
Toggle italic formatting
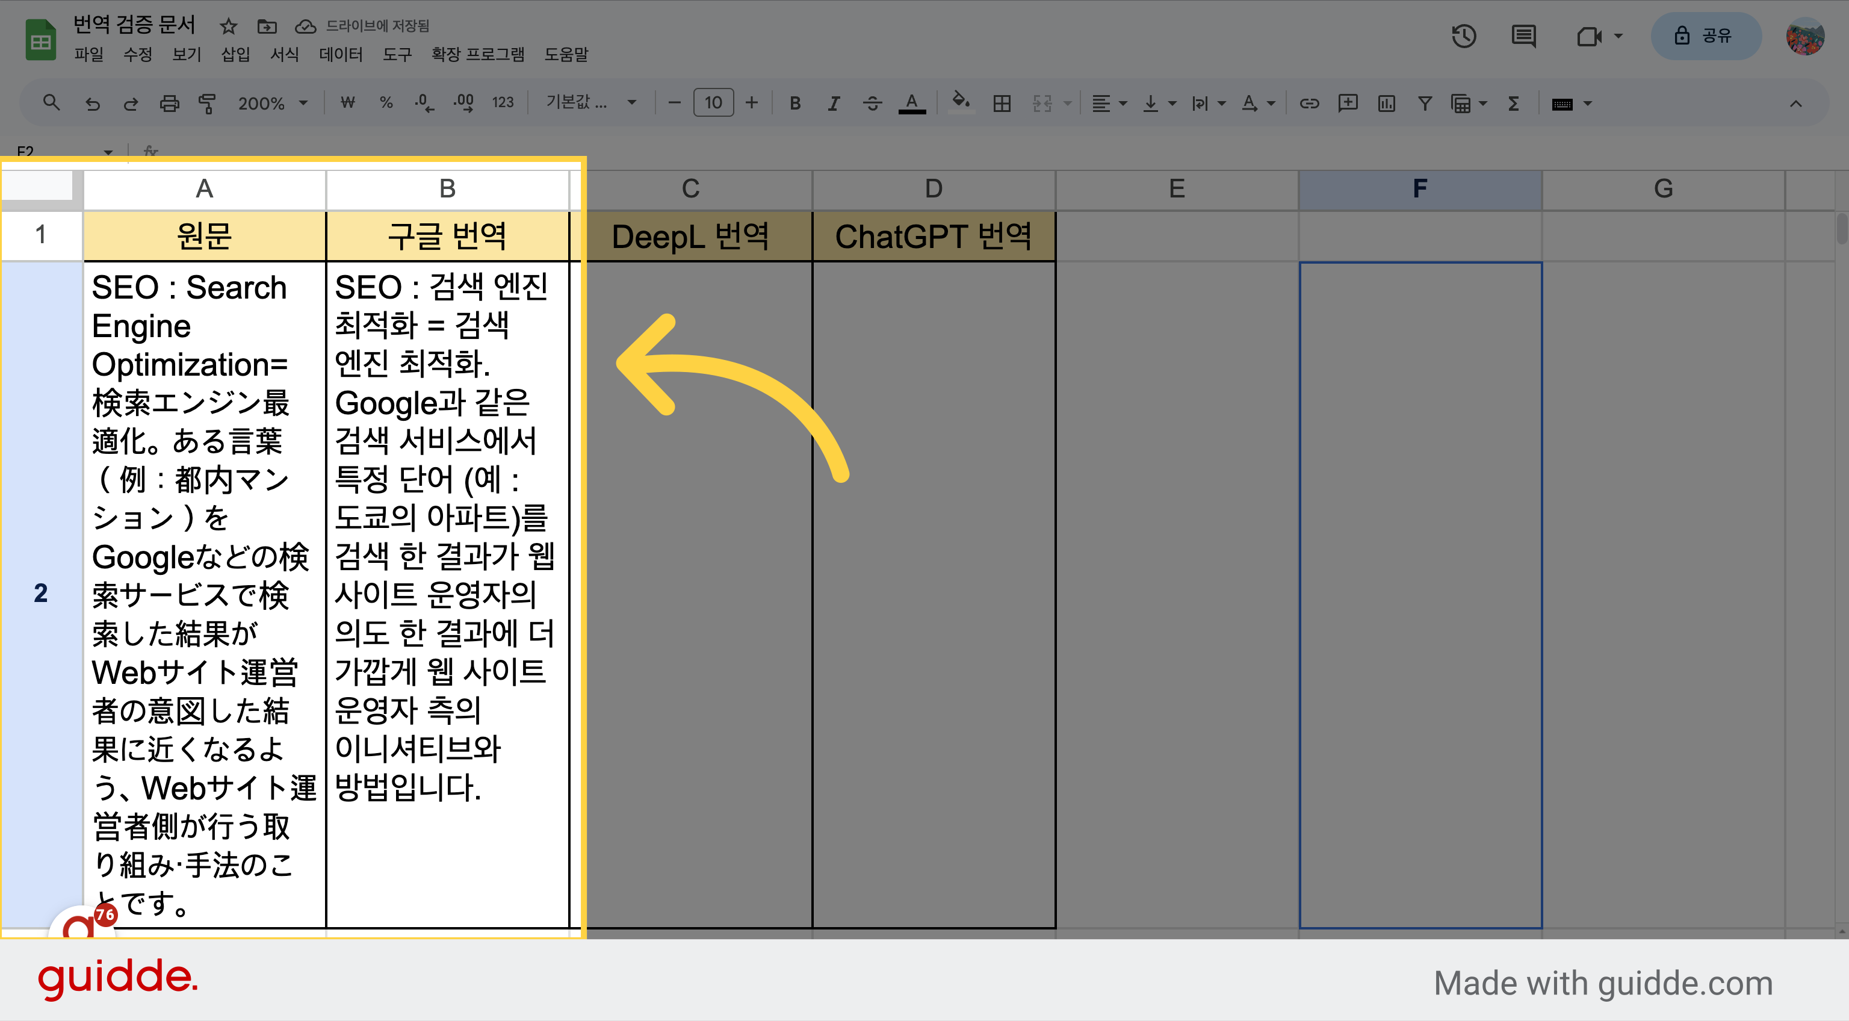tap(834, 104)
